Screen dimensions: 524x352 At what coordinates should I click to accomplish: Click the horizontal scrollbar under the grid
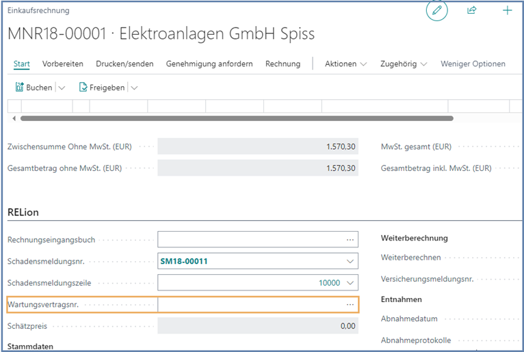[237, 118]
